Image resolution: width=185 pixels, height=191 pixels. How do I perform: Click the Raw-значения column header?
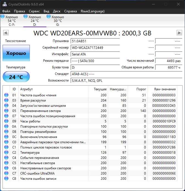pos(162,89)
